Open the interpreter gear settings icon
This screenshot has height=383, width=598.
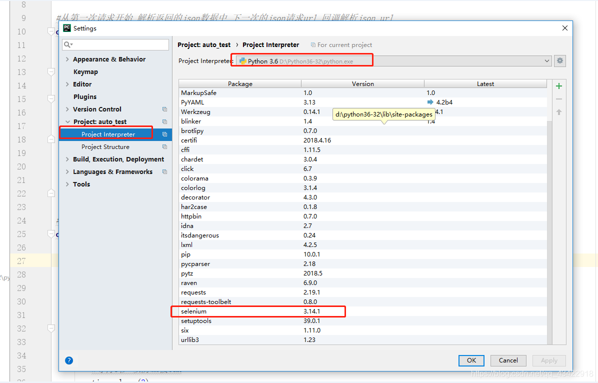(x=560, y=60)
